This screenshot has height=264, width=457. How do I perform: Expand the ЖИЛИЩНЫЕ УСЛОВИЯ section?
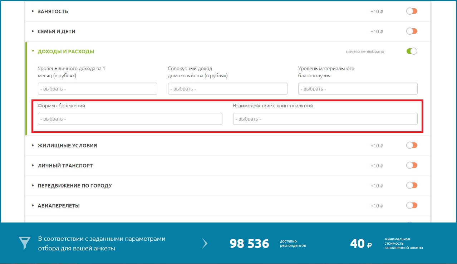point(67,146)
